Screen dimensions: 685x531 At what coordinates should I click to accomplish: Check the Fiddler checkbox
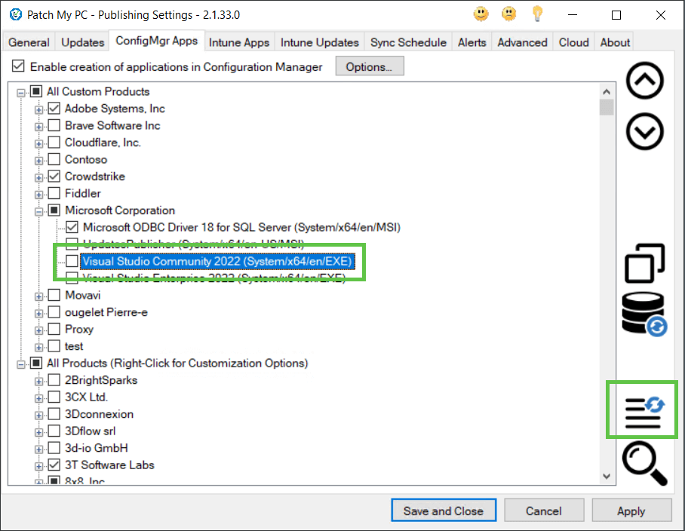point(54,193)
